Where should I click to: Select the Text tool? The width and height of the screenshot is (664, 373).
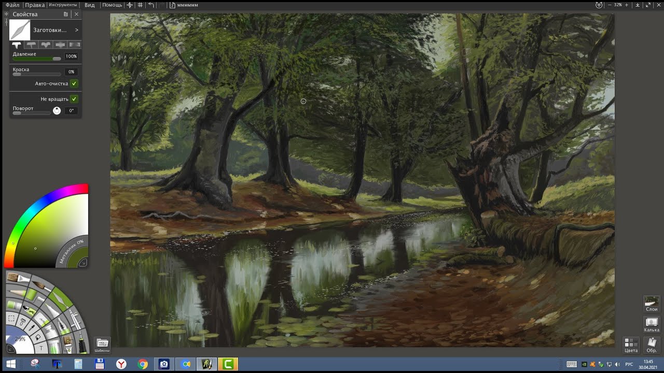click(x=41, y=348)
